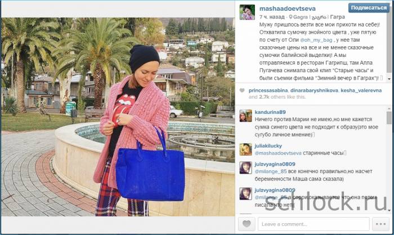Click comments scrollbar down arrow

[389, 210]
